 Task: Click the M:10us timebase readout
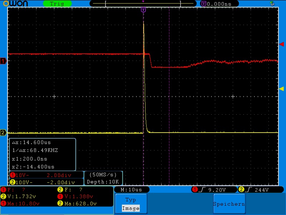tap(132, 190)
